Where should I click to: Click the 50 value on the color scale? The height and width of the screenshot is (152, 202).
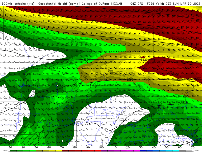(36, 147)
